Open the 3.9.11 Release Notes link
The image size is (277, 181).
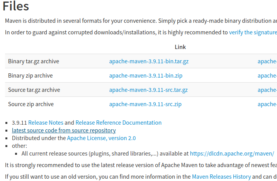pyautogui.click(x=46, y=123)
